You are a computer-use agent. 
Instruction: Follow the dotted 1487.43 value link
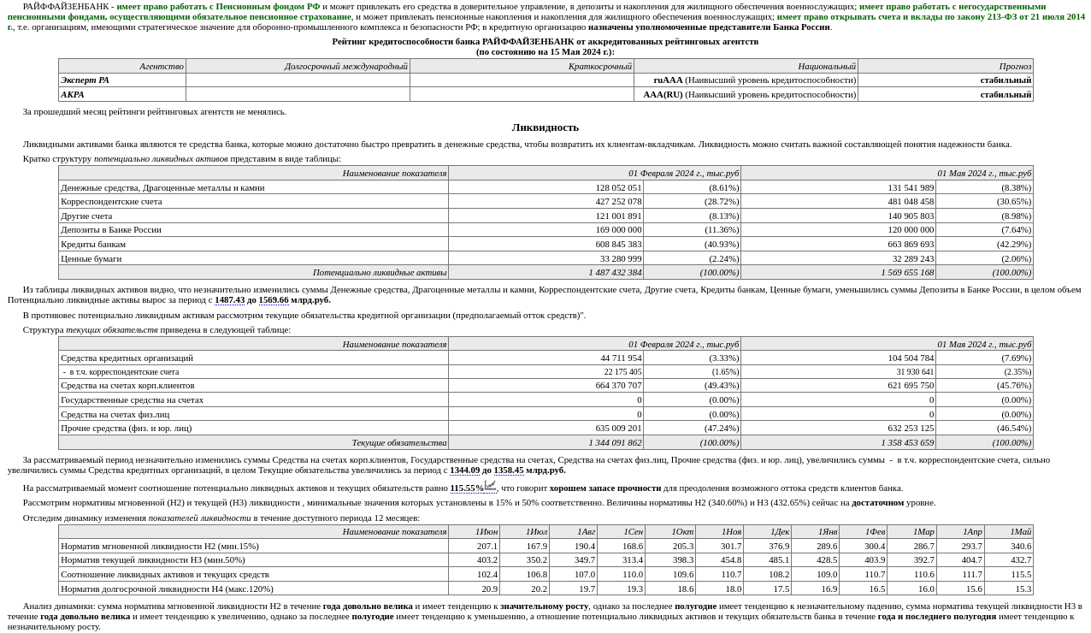tap(229, 299)
